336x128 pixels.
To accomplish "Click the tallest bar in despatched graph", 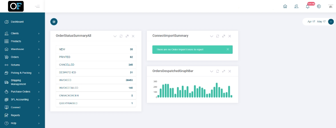I will (x=217, y=90).
